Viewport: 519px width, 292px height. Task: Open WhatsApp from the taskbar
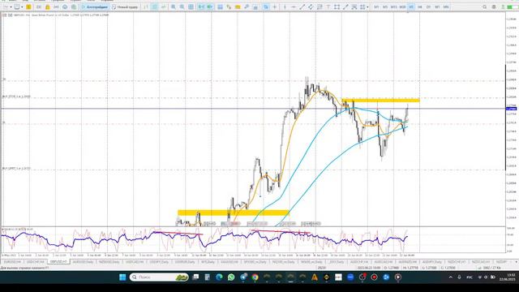coord(231,277)
